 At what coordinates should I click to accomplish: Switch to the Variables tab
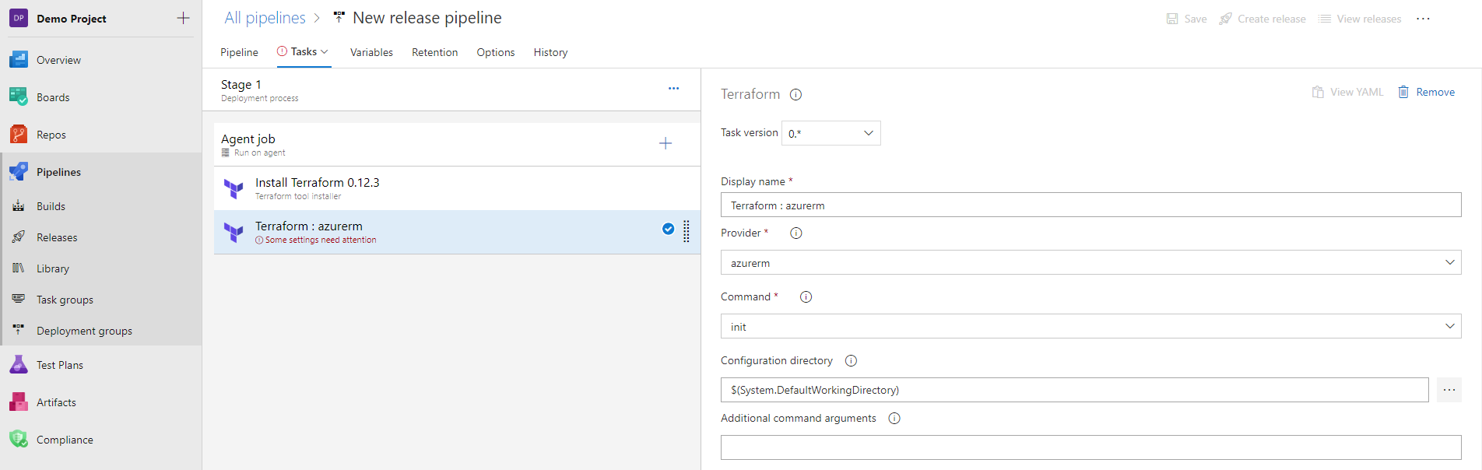[371, 52]
